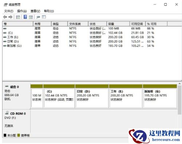Sort by the 可用空间 column header
The image size is (182, 144).
point(138,24)
